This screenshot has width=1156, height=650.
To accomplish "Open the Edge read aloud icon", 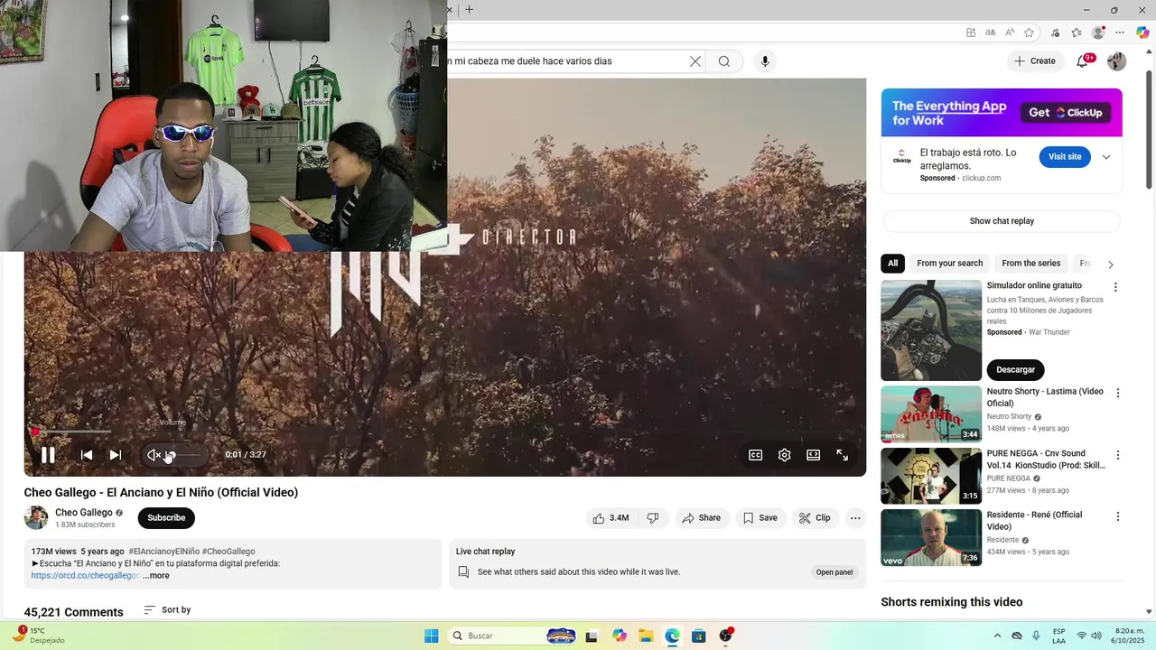I will (x=1010, y=32).
